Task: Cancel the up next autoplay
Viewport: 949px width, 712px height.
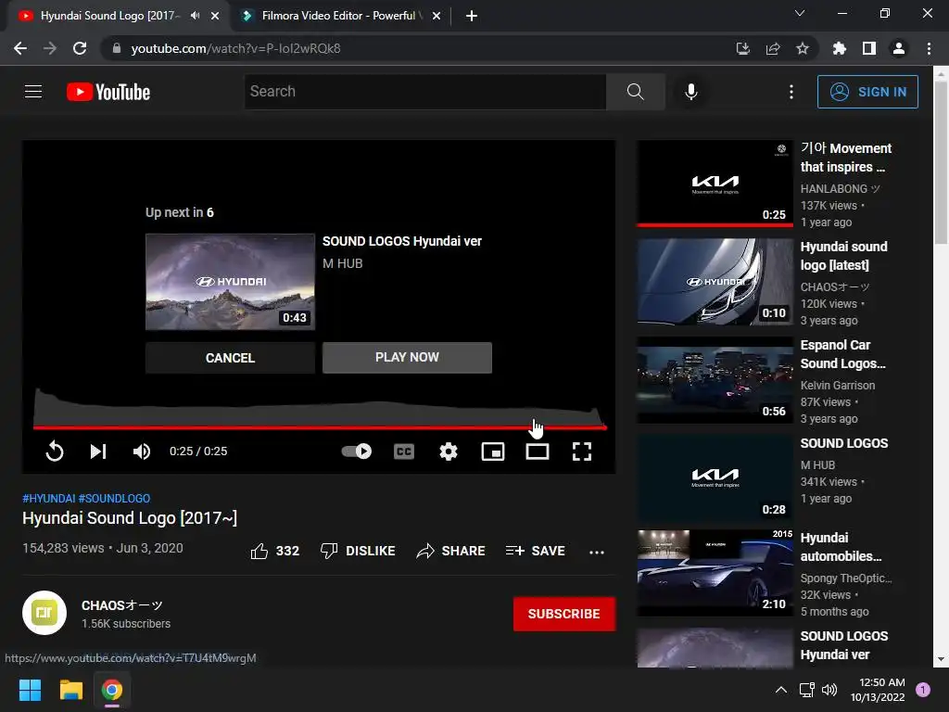Action: pyautogui.click(x=230, y=358)
